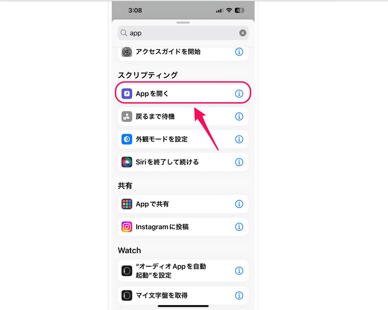The width and height of the screenshot is (388, 310).
Task: Choose the 戻るまで待機 action
Action: (183, 116)
